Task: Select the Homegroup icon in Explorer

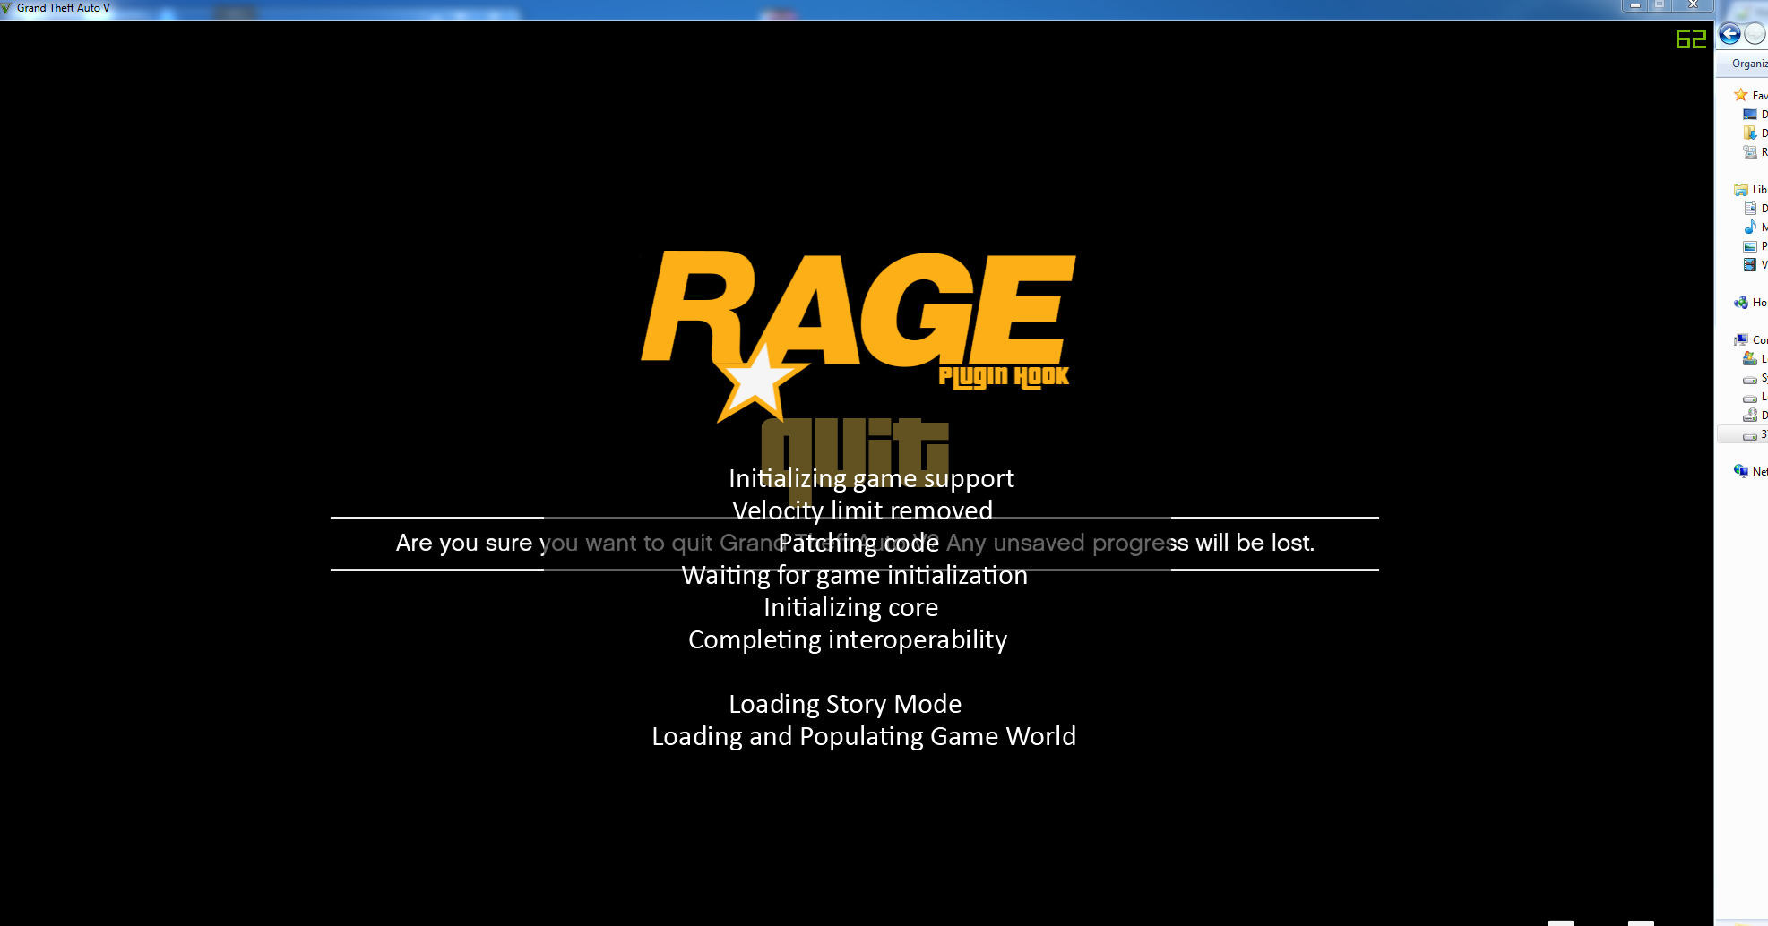Action: pyautogui.click(x=1741, y=303)
